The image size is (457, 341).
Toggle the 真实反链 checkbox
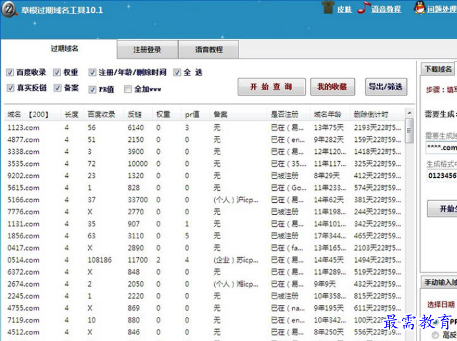(x=10, y=88)
